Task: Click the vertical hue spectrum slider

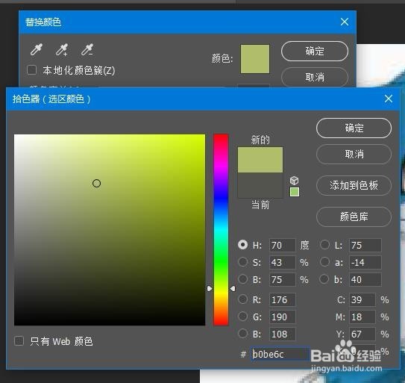Action: click(221, 230)
